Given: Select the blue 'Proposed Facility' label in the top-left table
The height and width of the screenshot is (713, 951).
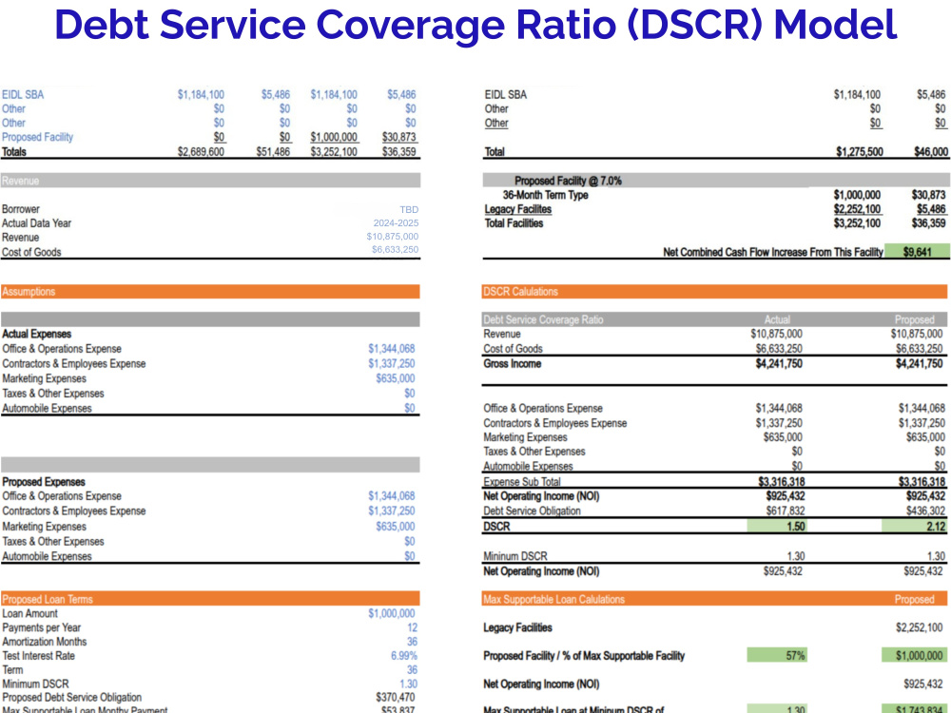Looking at the screenshot, I should 38,137.
